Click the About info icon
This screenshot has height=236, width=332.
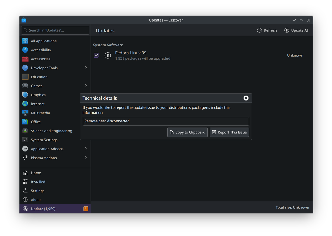pyautogui.click(x=25, y=200)
